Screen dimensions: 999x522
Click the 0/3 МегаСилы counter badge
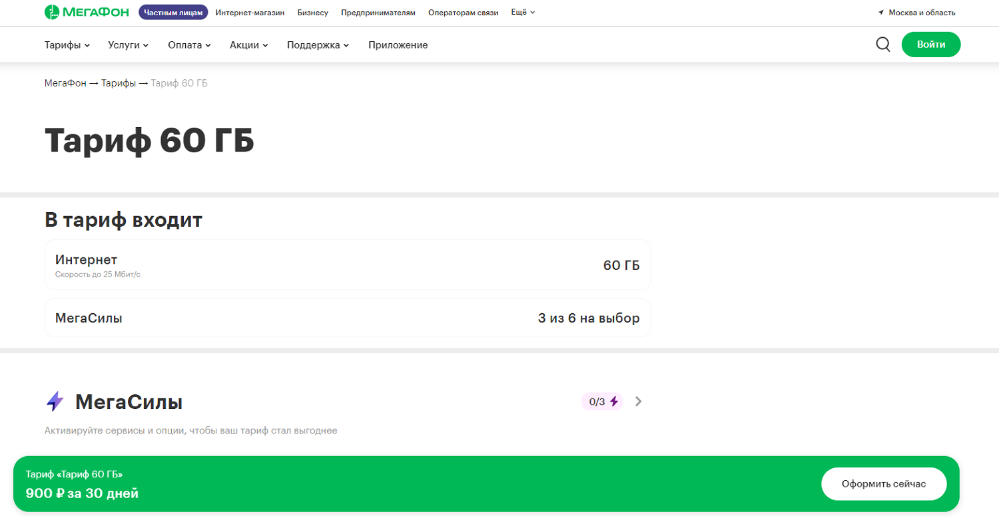pos(603,401)
